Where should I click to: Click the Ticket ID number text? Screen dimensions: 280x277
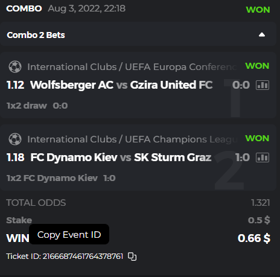pyautogui.click(x=83, y=256)
